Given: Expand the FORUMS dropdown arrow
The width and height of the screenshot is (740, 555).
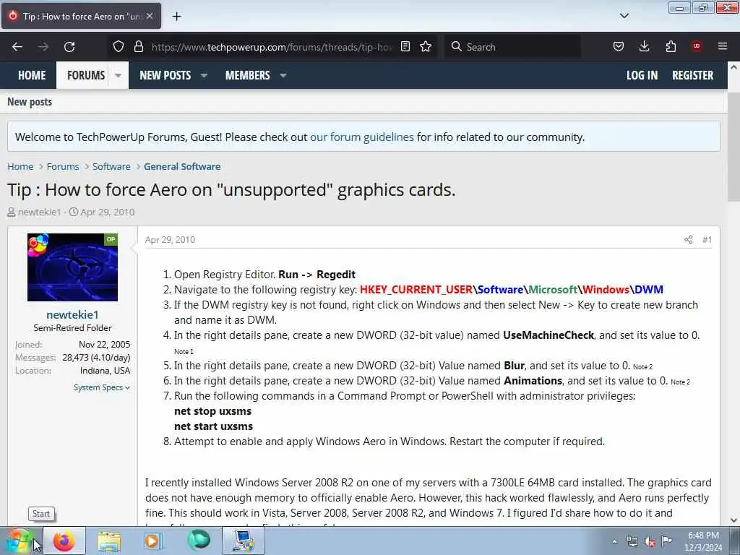Looking at the screenshot, I should coord(118,75).
